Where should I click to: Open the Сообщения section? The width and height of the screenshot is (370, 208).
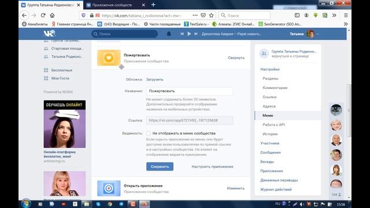[x=271, y=153]
